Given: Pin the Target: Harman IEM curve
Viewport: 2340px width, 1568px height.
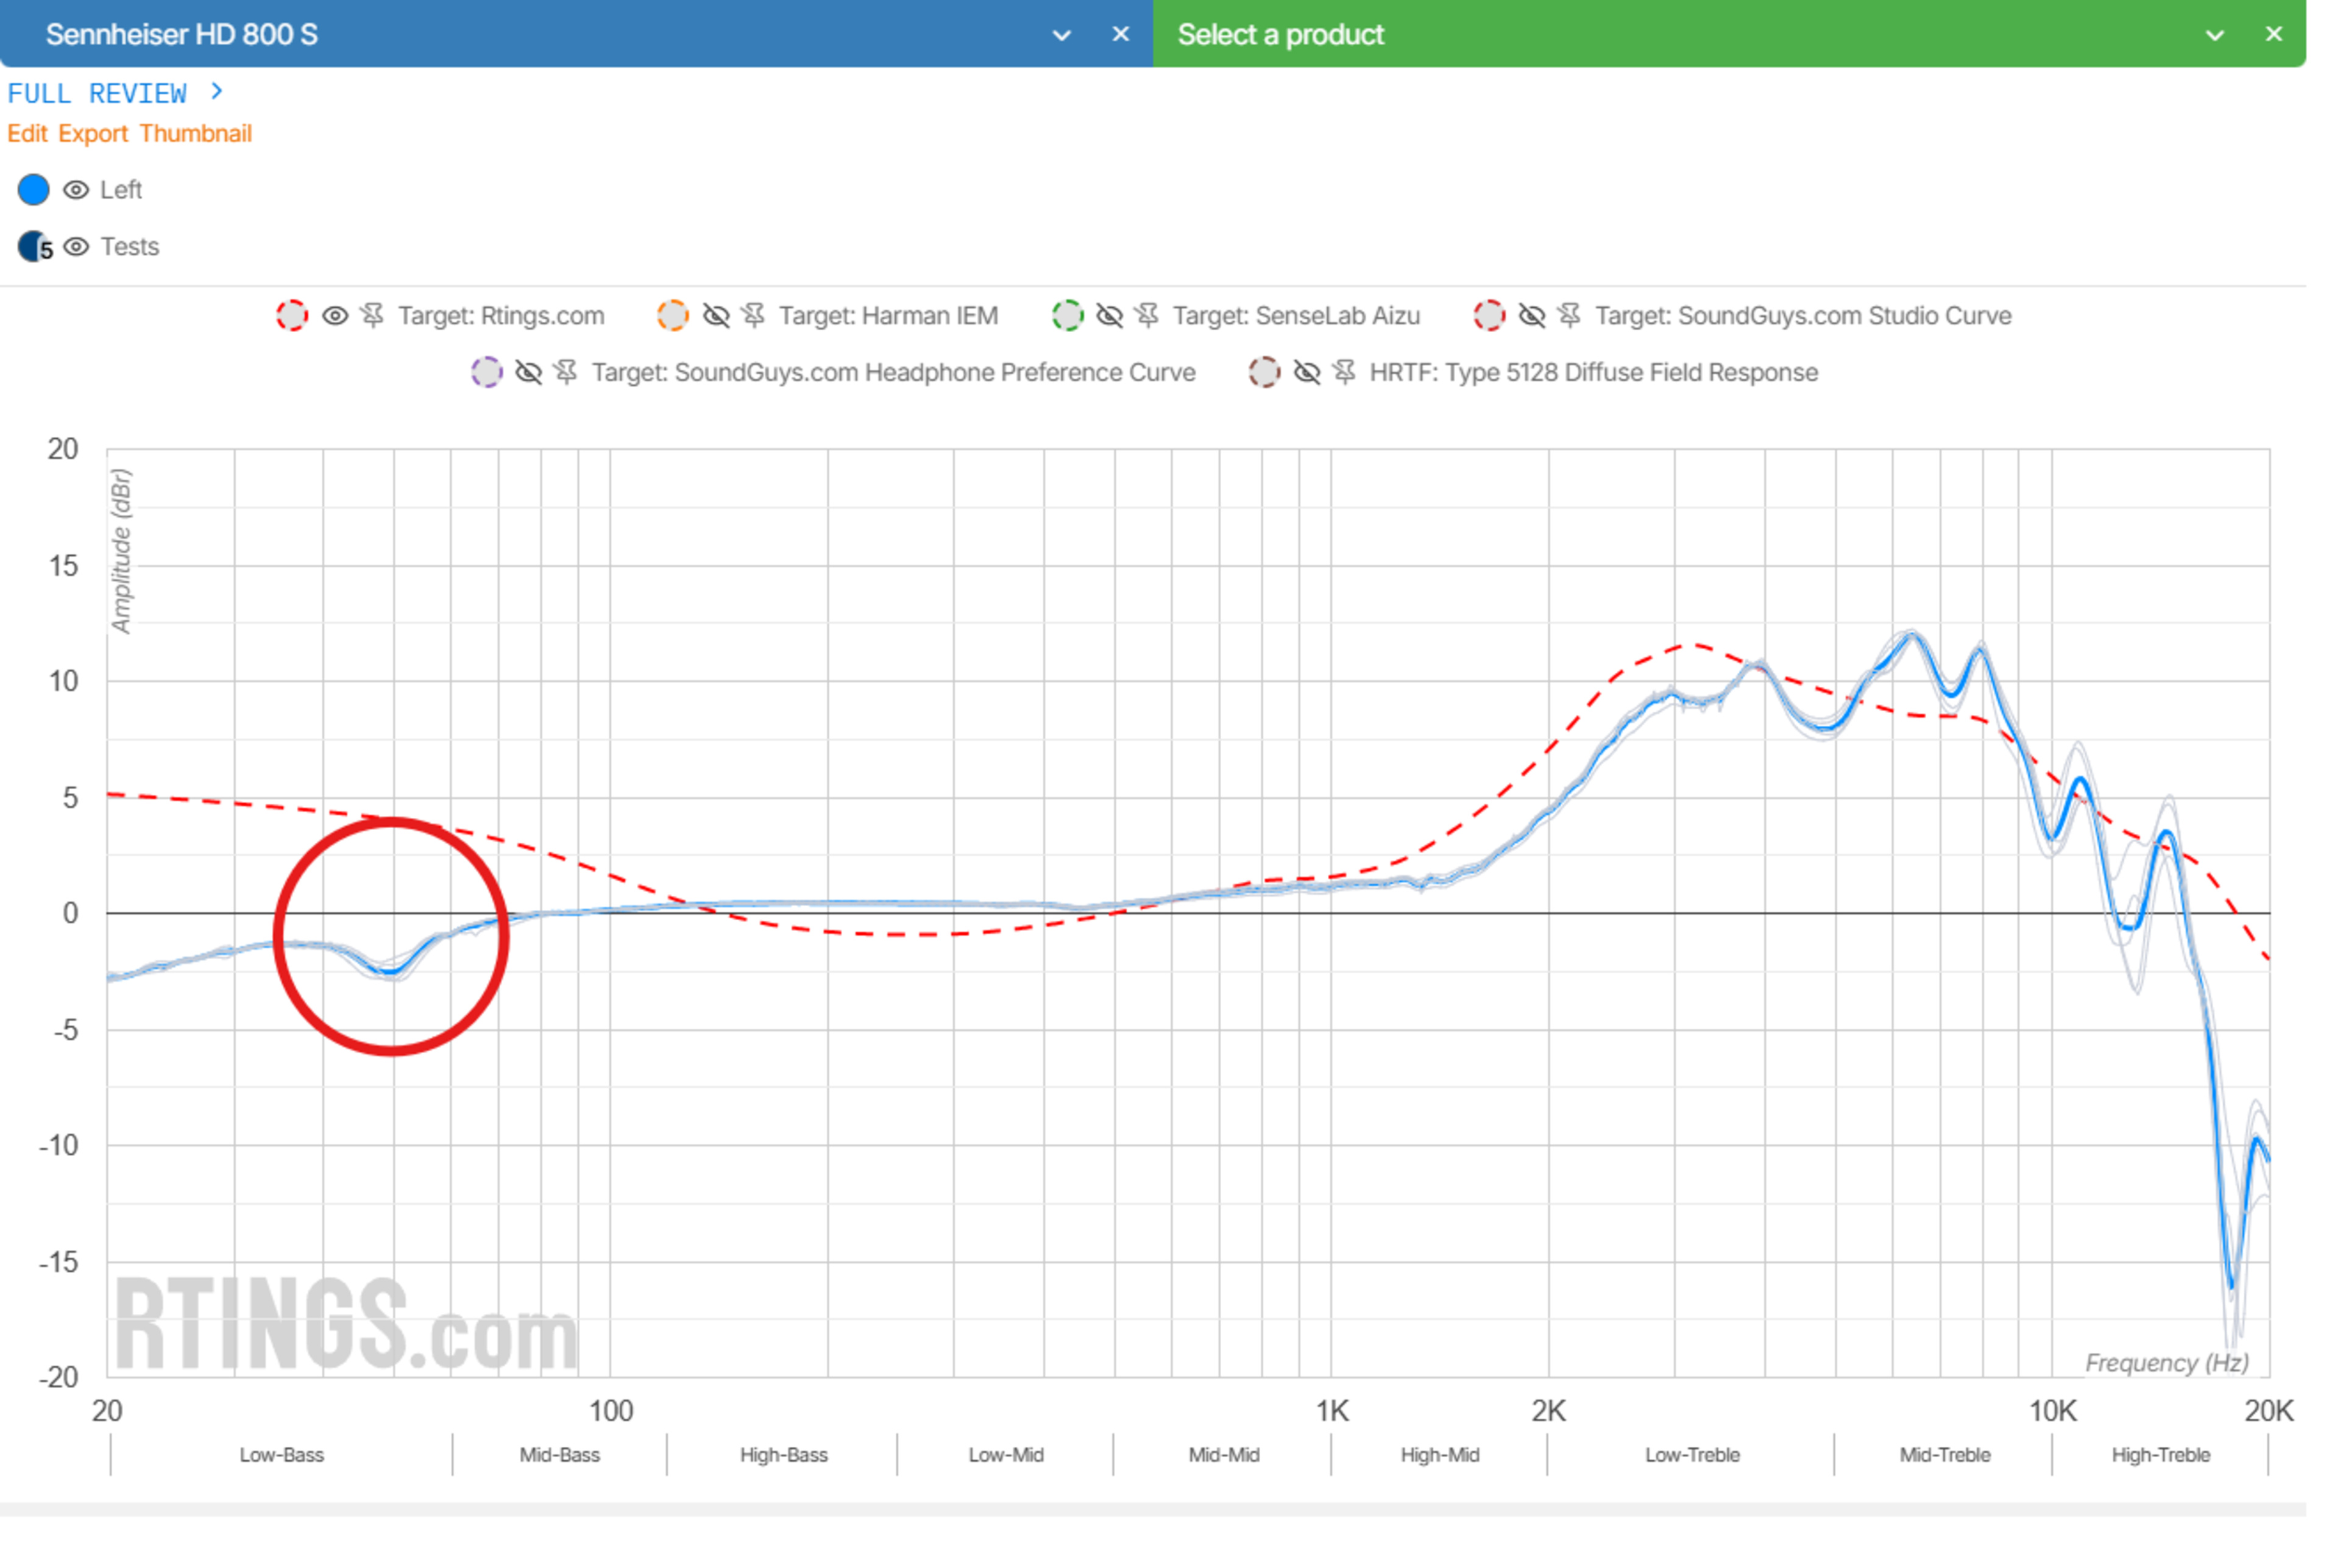Looking at the screenshot, I should pyautogui.click(x=753, y=316).
